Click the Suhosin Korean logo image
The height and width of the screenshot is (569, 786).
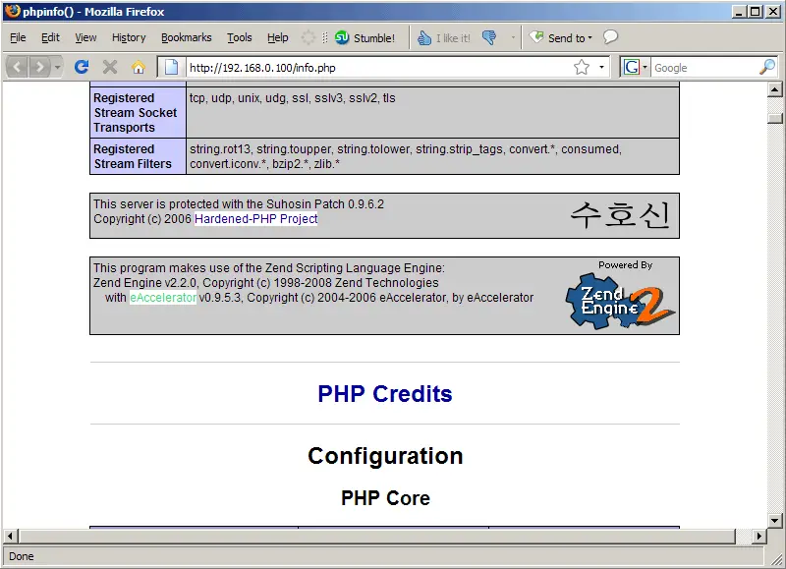coord(620,214)
